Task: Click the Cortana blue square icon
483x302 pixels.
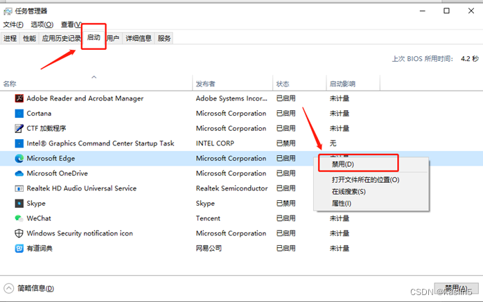Action: click(19, 114)
